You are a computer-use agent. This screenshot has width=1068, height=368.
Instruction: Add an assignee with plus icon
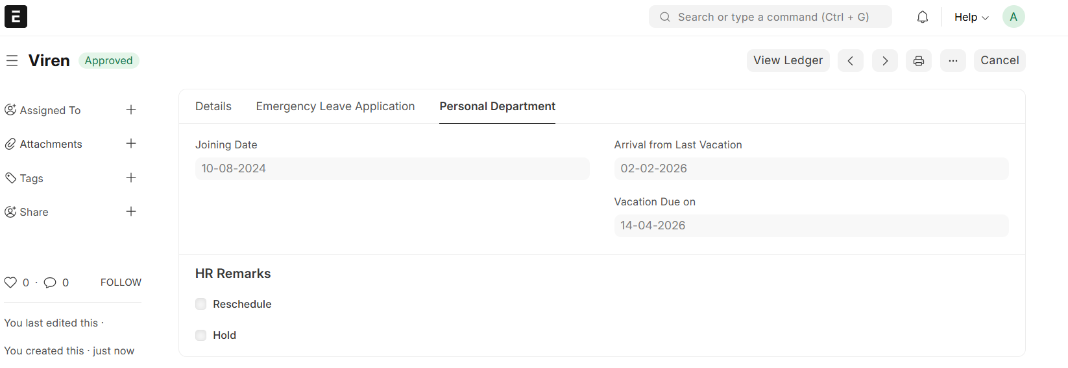(x=131, y=110)
